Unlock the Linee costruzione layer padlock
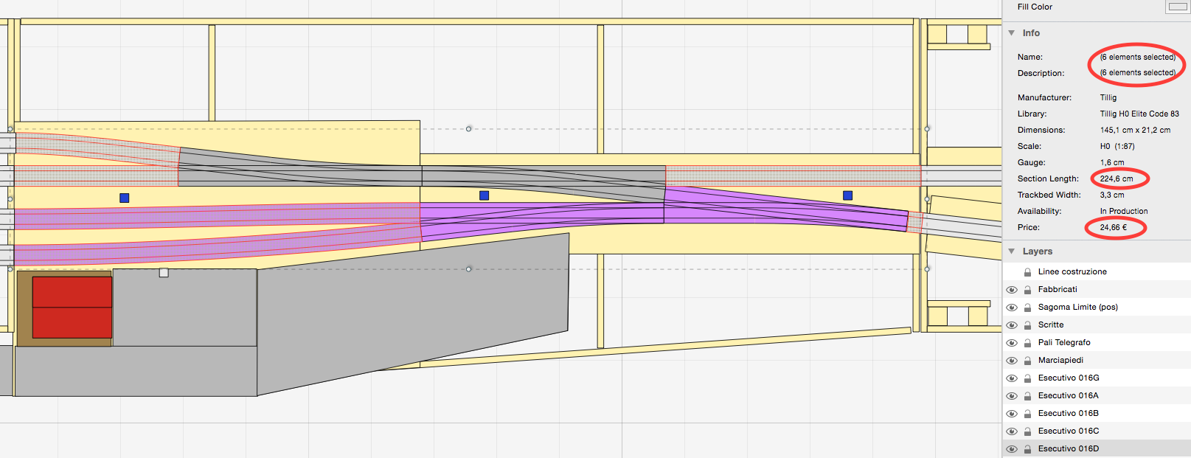The width and height of the screenshot is (1191, 458). pos(1027,272)
